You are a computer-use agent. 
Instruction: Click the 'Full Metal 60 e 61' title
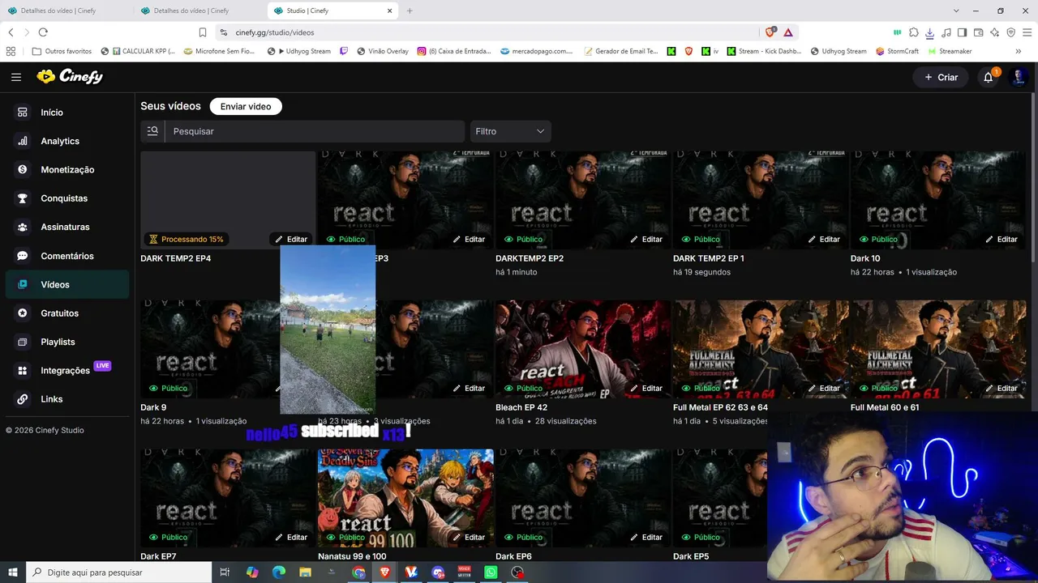pos(885,407)
